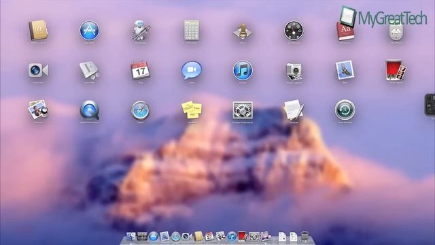Click iCal showing date 27 in the Dock
The height and width of the screenshot is (245, 435).
(209, 236)
